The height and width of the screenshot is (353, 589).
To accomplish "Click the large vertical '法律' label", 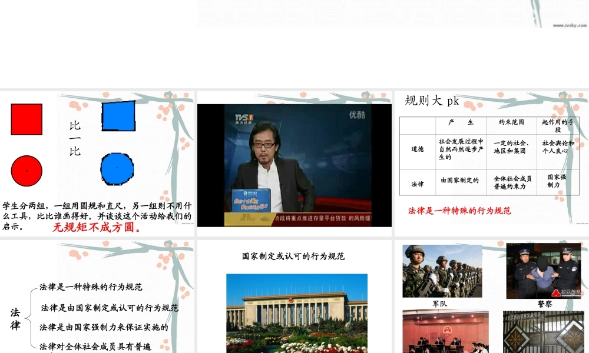I will 15,319.
